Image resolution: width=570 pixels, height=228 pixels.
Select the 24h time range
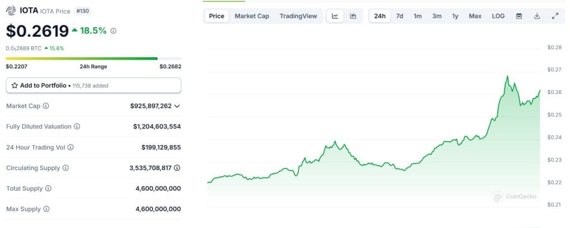click(380, 16)
